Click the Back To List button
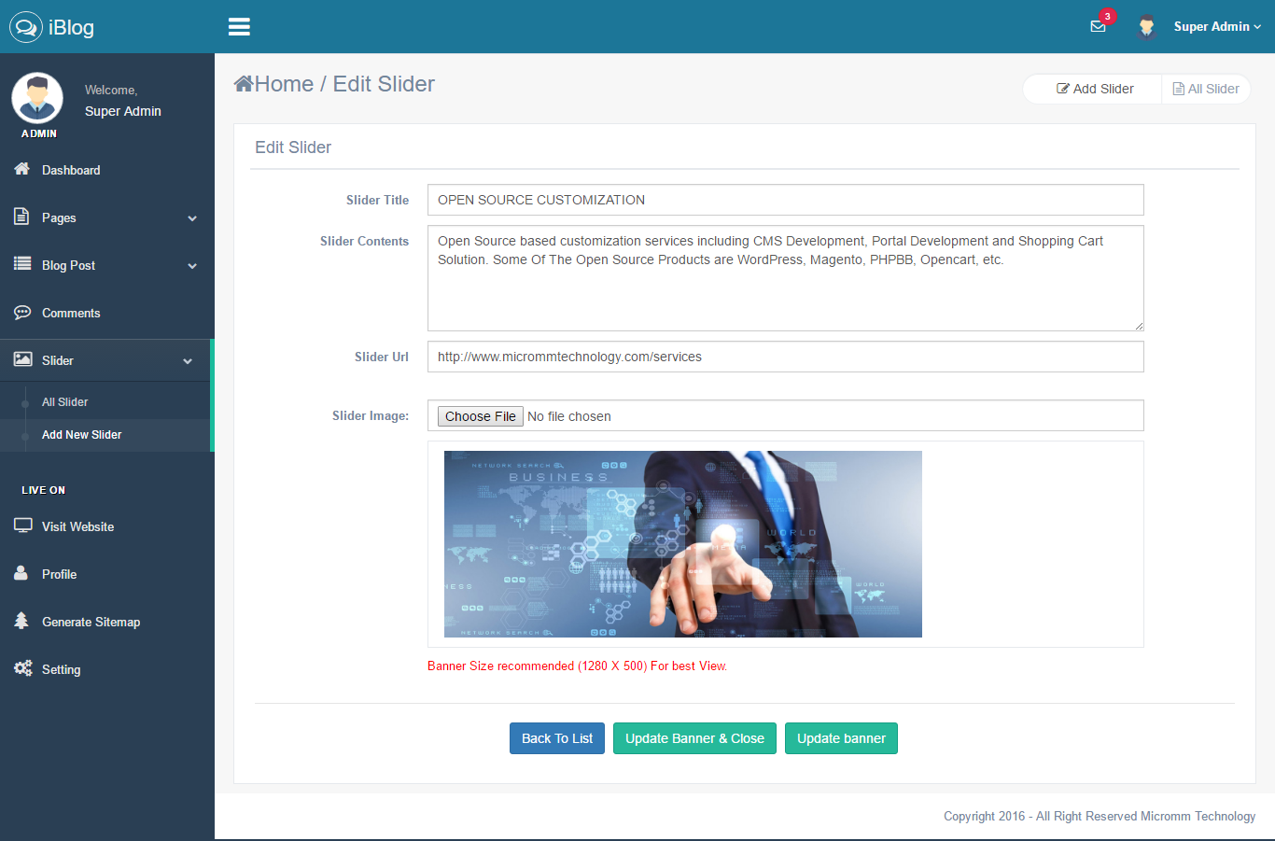The height and width of the screenshot is (841, 1275). pyautogui.click(x=557, y=738)
